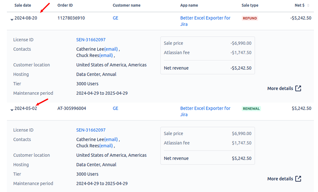Click Chuck Rees email link in renewal details
Viewport: 318px width, 192px height.
[106, 146]
